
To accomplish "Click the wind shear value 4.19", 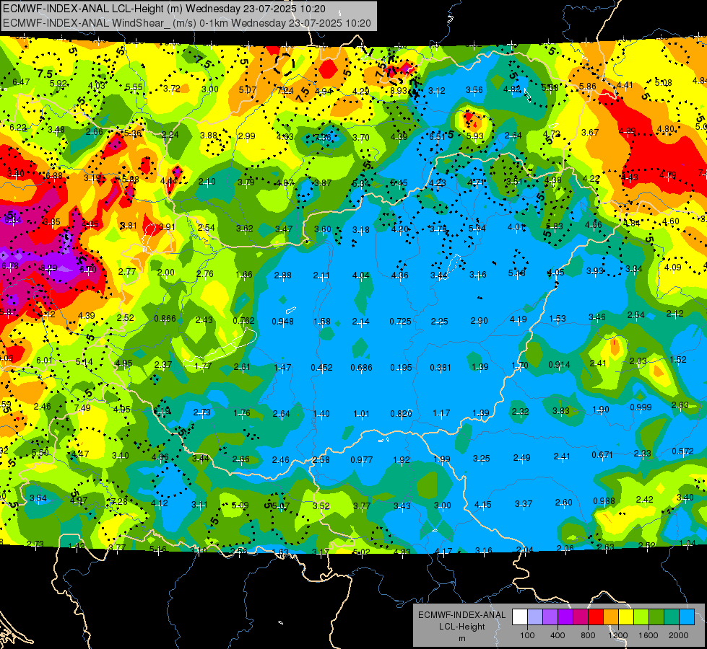I will (518, 319).
